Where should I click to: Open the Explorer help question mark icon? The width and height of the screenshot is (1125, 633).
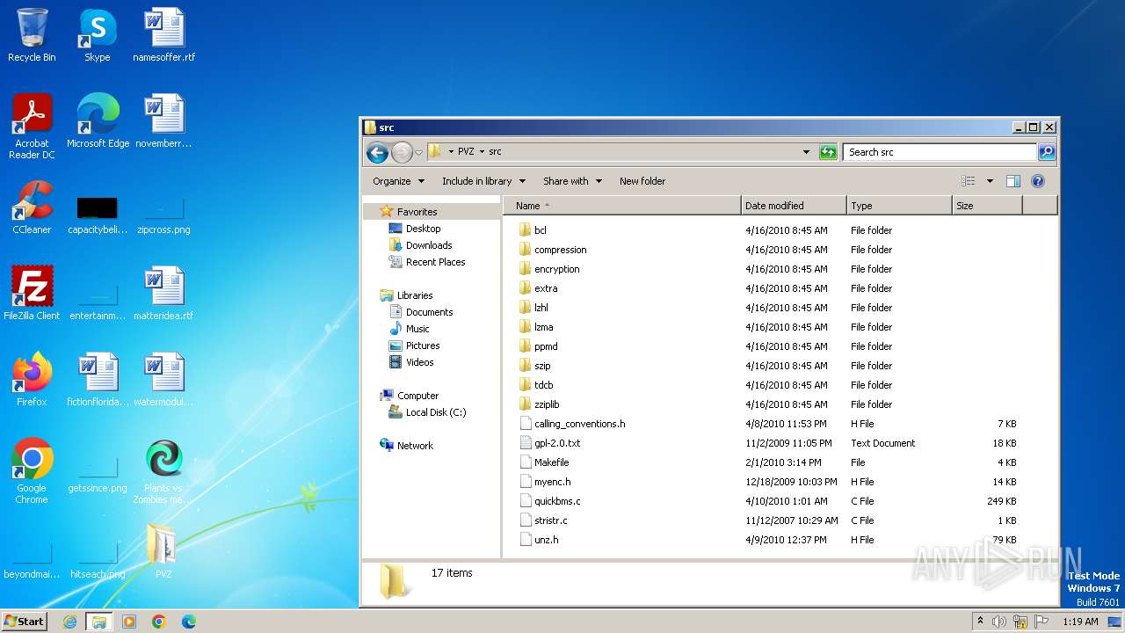coord(1037,181)
